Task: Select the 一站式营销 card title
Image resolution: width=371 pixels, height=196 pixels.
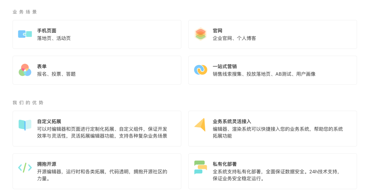Action: 225,66
